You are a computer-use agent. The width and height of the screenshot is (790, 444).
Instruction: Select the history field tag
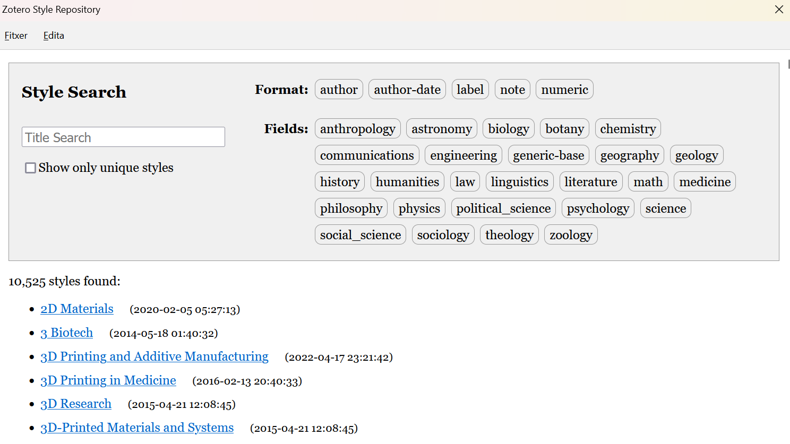click(340, 182)
